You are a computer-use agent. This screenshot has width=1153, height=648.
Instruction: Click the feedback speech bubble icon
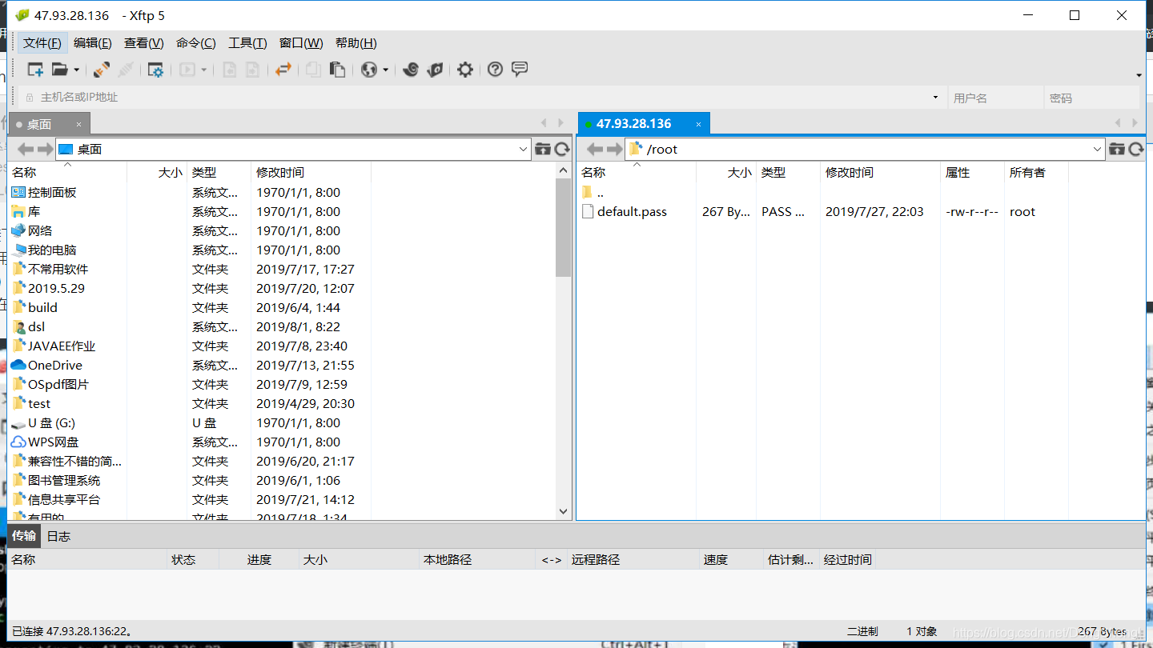[x=520, y=70]
